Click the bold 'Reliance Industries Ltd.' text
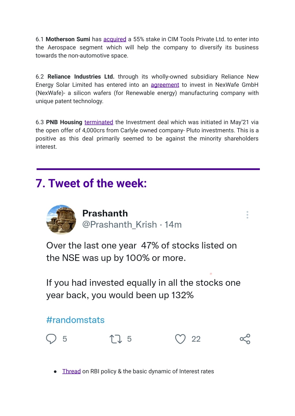The width and height of the screenshot is (295, 416). [81, 77]
